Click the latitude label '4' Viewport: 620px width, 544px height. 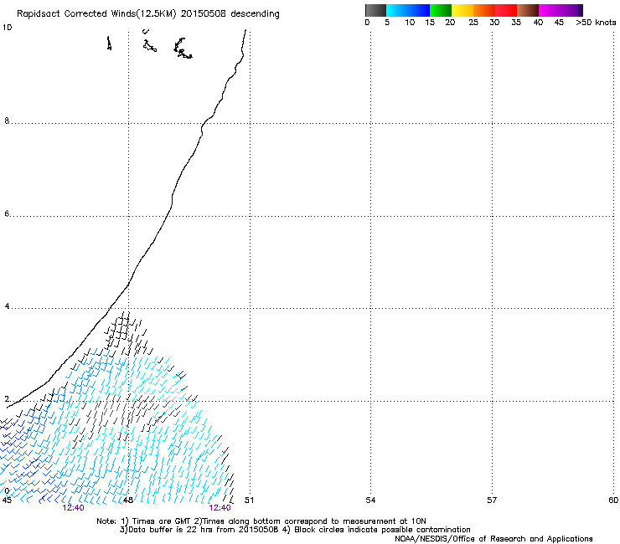7,306
